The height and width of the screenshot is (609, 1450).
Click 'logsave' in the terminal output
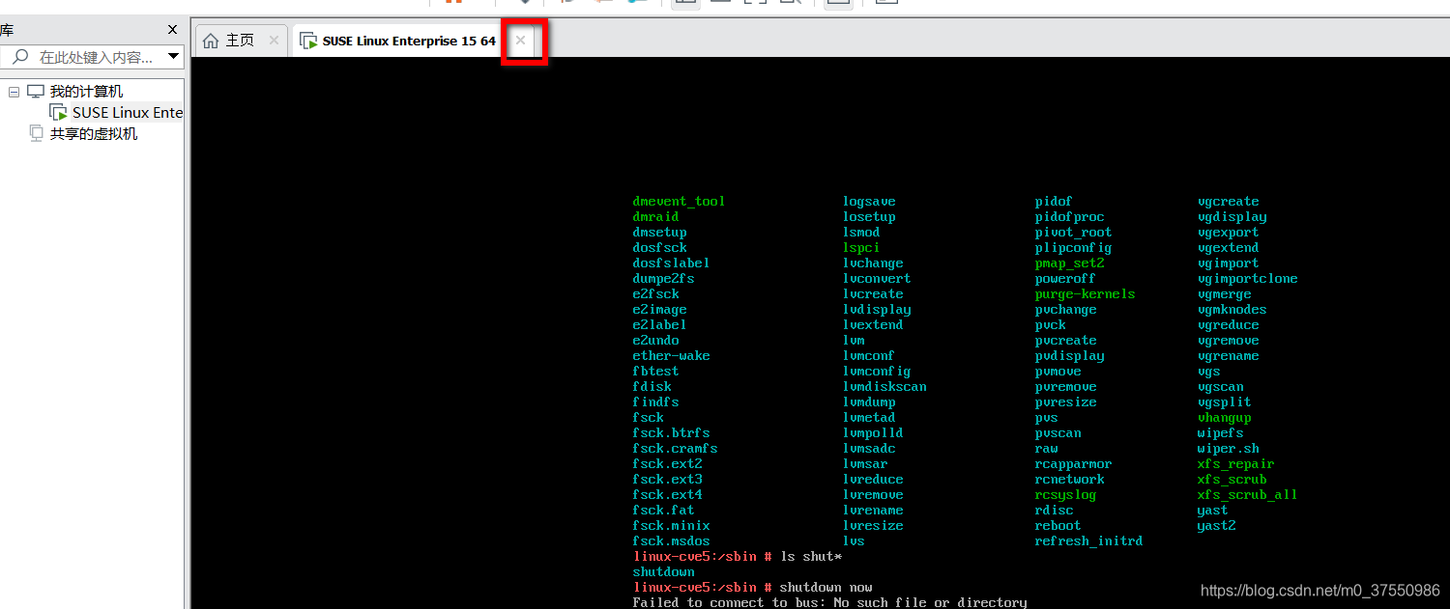(x=869, y=202)
